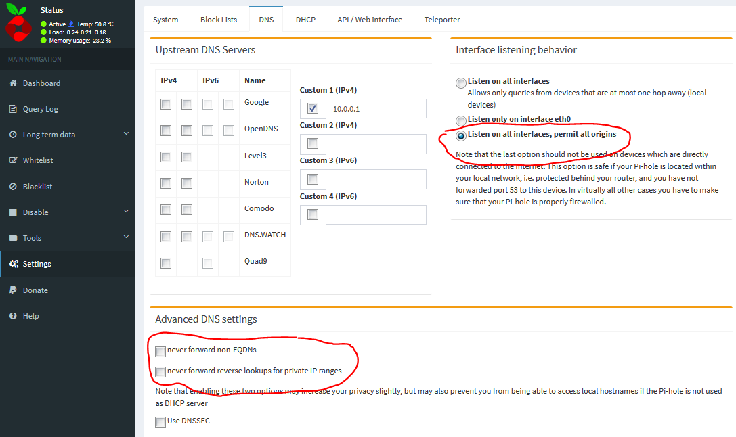
Task: Click the Tools folder icon
Action: coord(13,238)
